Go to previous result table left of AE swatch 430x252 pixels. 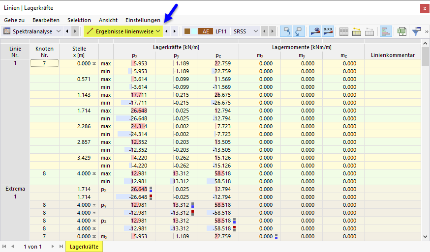click(x=166, y=31)
